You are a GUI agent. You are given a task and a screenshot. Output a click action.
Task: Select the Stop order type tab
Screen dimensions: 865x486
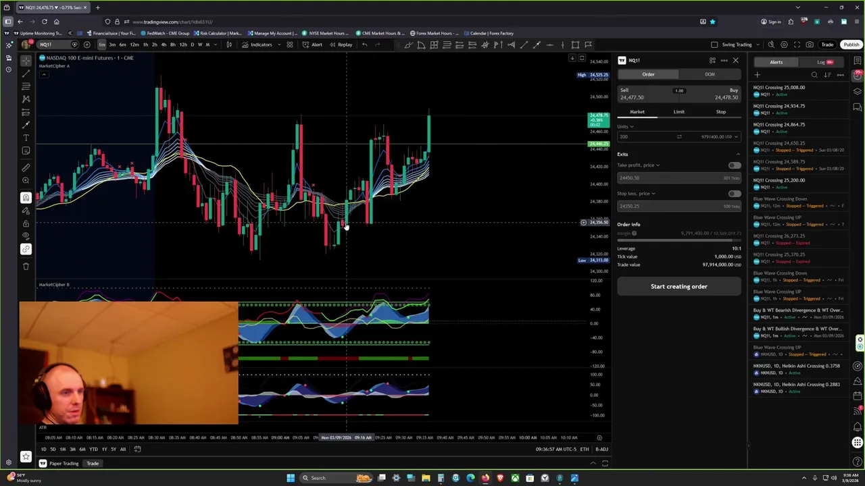coord(720,112)
